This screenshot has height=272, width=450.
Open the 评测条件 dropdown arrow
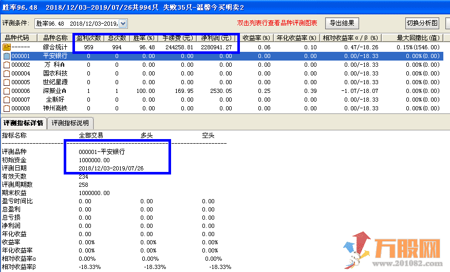click(123, 24)
